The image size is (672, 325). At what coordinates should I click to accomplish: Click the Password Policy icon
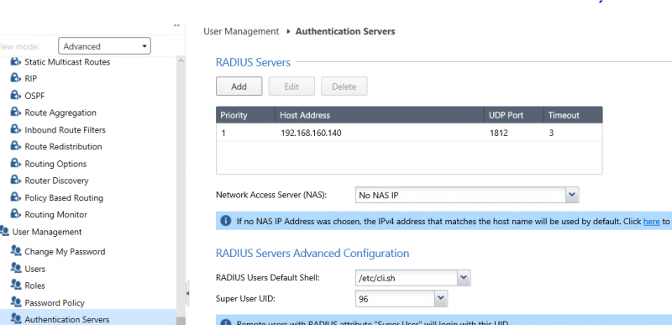pos(16,302)
